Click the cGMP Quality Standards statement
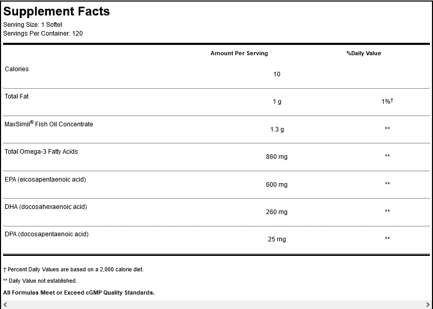The image size is (433, 309). pyautogui.click(x=79, y=292)
